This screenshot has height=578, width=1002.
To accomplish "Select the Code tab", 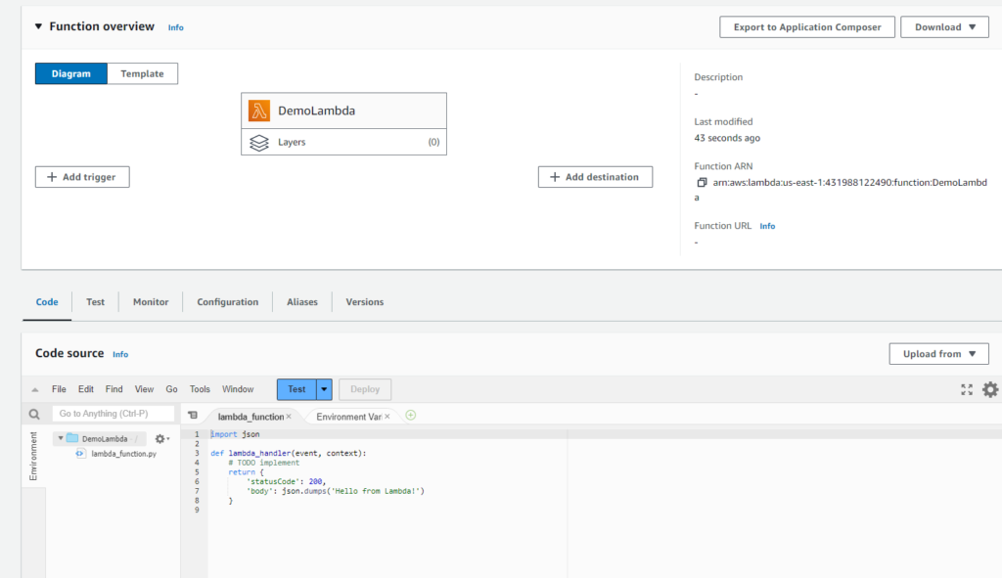I will click(47, 302).
